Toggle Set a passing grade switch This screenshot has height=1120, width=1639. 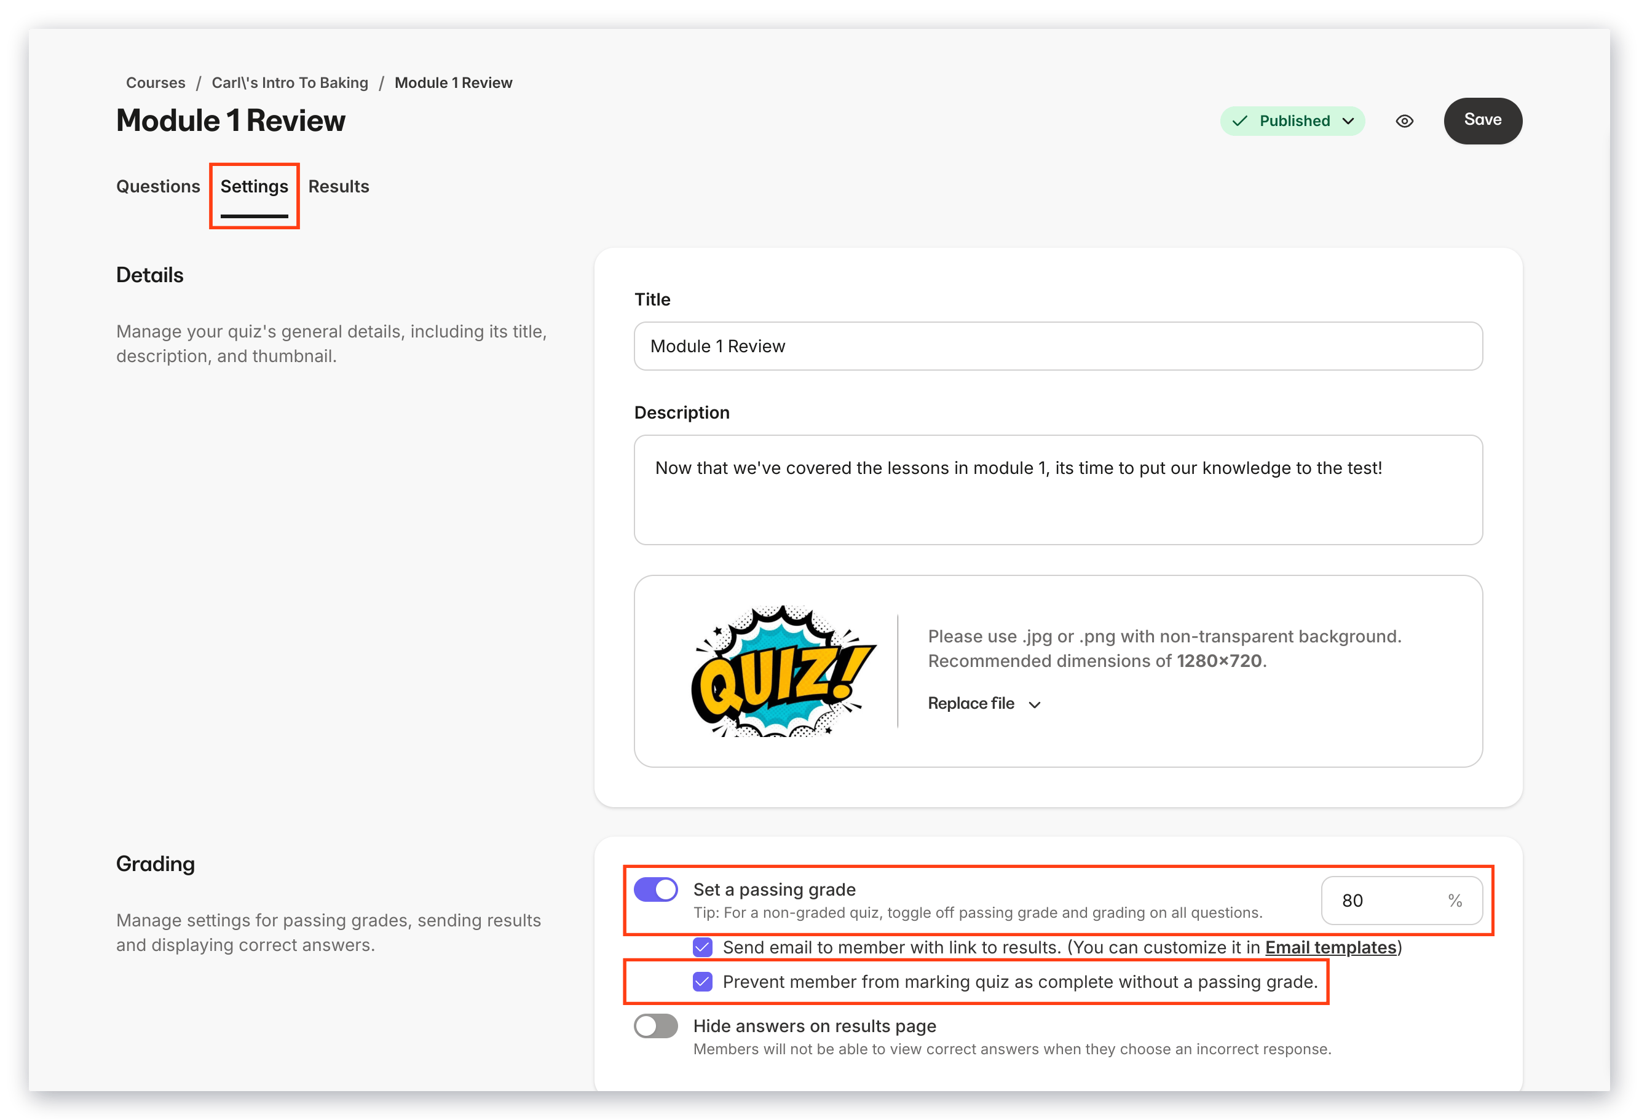pos(656,889)
